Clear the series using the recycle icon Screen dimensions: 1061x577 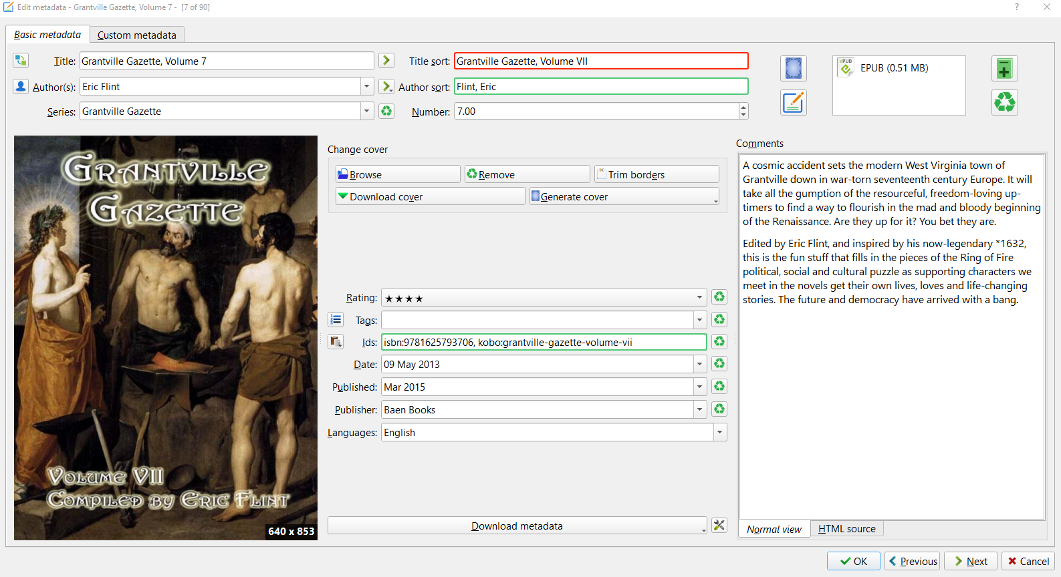[386, 112]
